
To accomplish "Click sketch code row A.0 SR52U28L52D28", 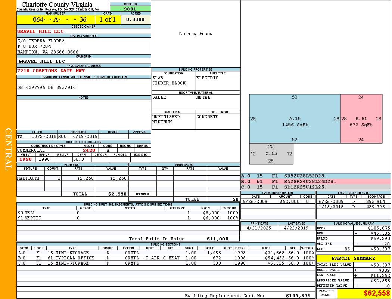I will tap(316, 176).
